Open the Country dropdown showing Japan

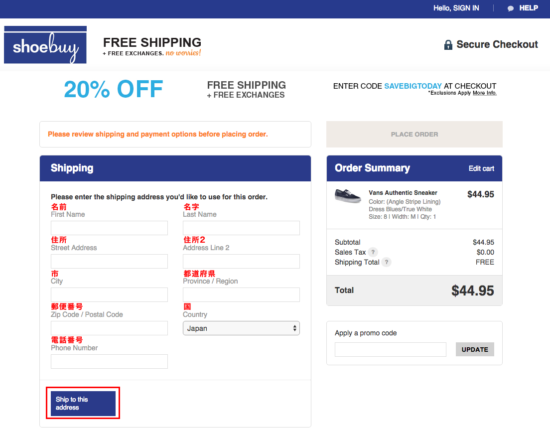(241, 328)
